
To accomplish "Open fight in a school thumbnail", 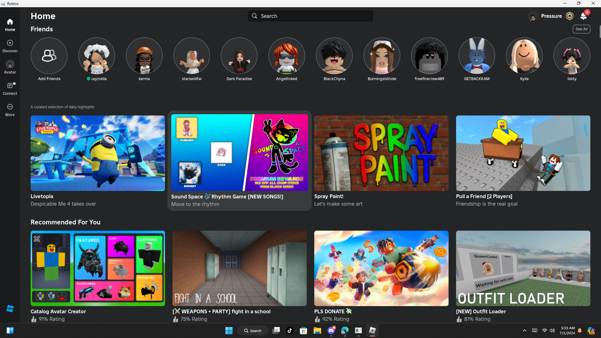I will [x=239, y=268].
